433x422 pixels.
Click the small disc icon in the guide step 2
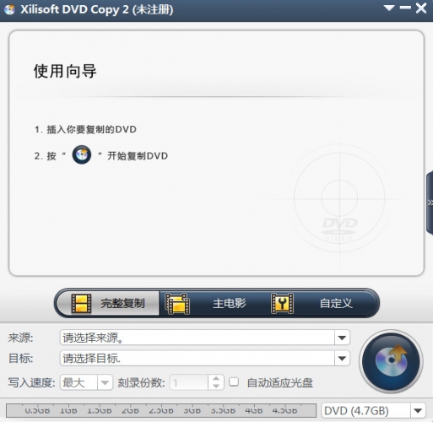pyautogui.click(x=82, y=154)
